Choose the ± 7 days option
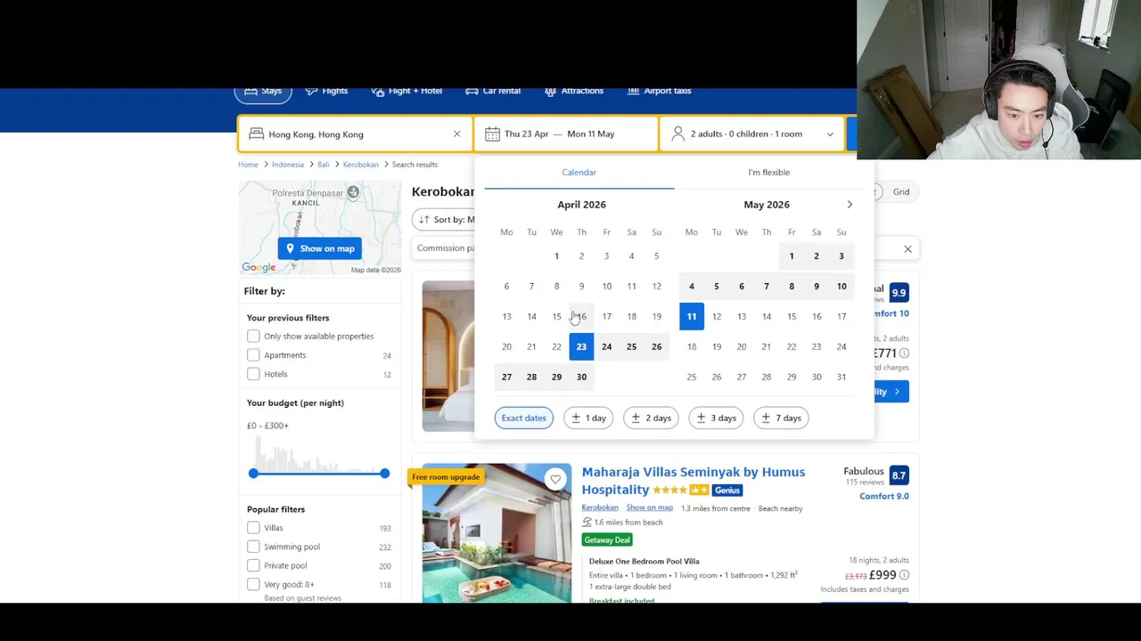This screenshot has height=641, width=1141. pyautogui.click(x=781, y=418)
